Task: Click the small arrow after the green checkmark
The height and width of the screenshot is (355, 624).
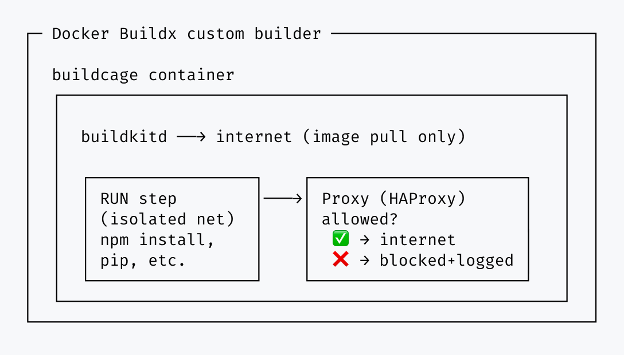Action: pyautogui.click(x=364, y=240)
